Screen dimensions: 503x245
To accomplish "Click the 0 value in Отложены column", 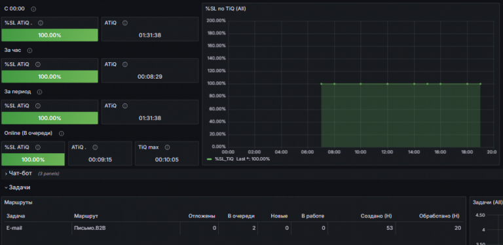I will click(215, 229).
